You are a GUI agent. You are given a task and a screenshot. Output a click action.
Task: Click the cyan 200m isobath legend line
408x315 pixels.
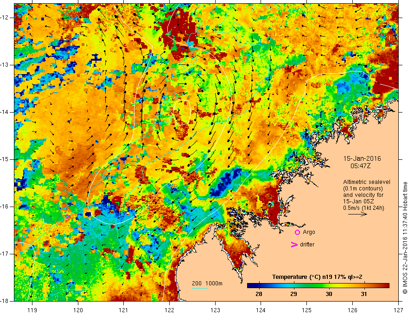coord(200,288)
